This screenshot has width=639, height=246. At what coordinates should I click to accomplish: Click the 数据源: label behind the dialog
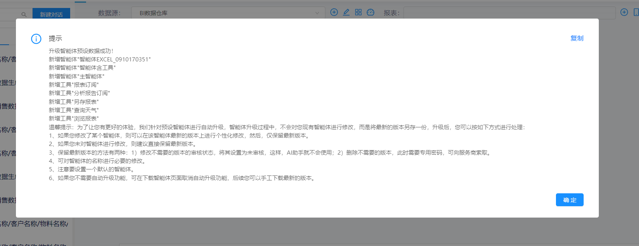coord(109,13)
